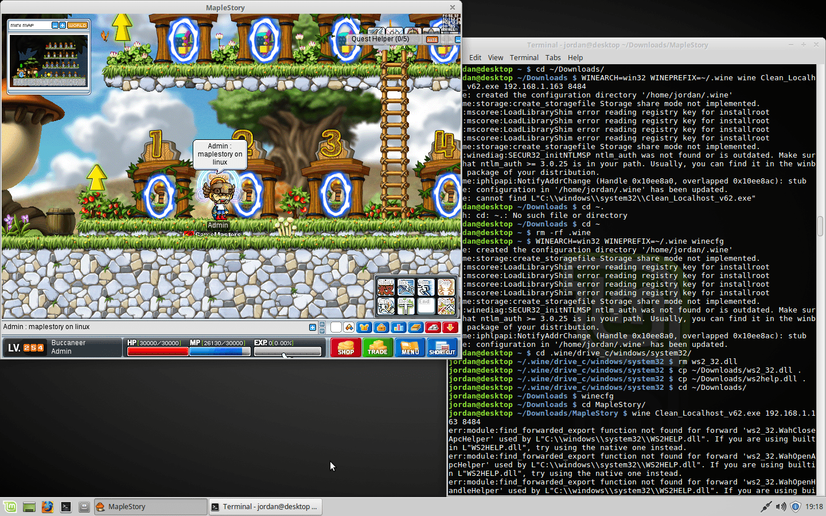Click the LV. 254 level indicator
This screenshot has height=516, width=826.
pos(26,347)
